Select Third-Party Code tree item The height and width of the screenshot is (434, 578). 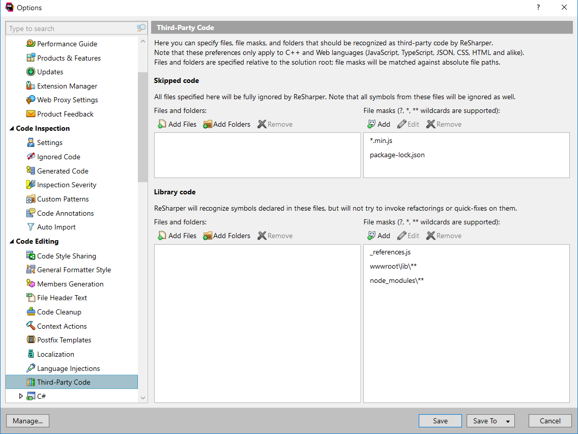pos(72,382)
